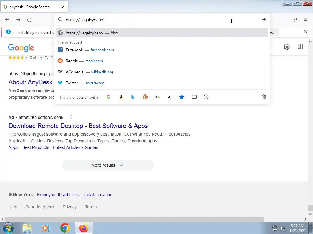Search this time with Wikipedia icon
This screenshot has width=313, height=234.
169,97
